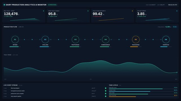Click the 08:42:20 UTC clock
The height and width of the screenshot is (101, 181).
point(173,5)
